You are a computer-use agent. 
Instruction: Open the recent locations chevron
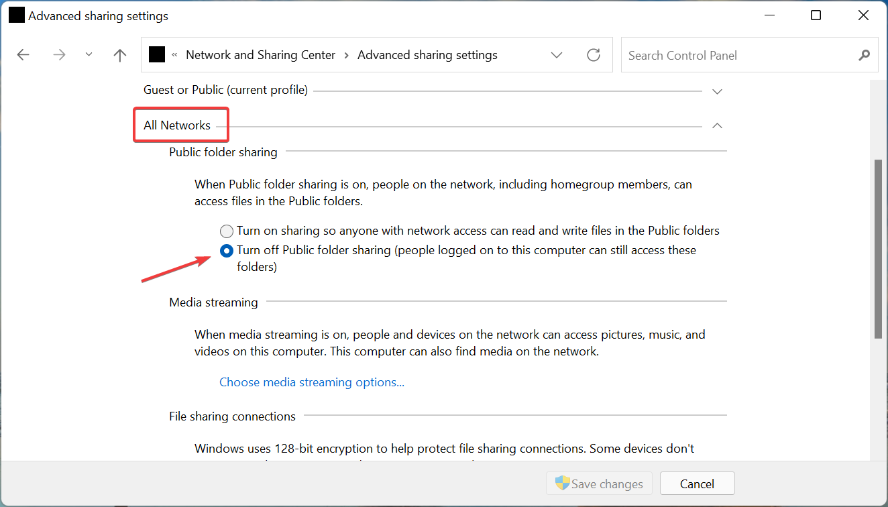click(x=89, y=54)
